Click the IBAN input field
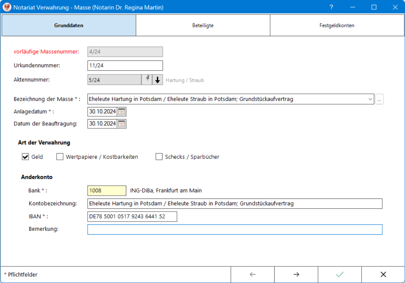The width and height of the screenshot is (405, 283). coord(132,217)
